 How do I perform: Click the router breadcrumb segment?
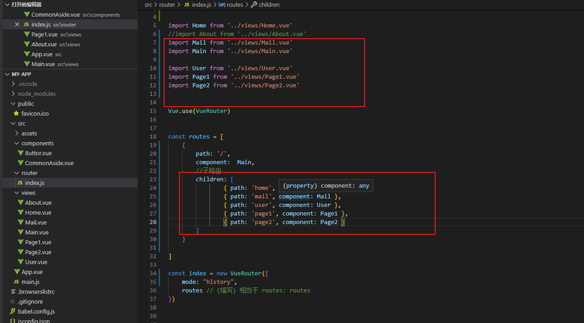[167, 5]
